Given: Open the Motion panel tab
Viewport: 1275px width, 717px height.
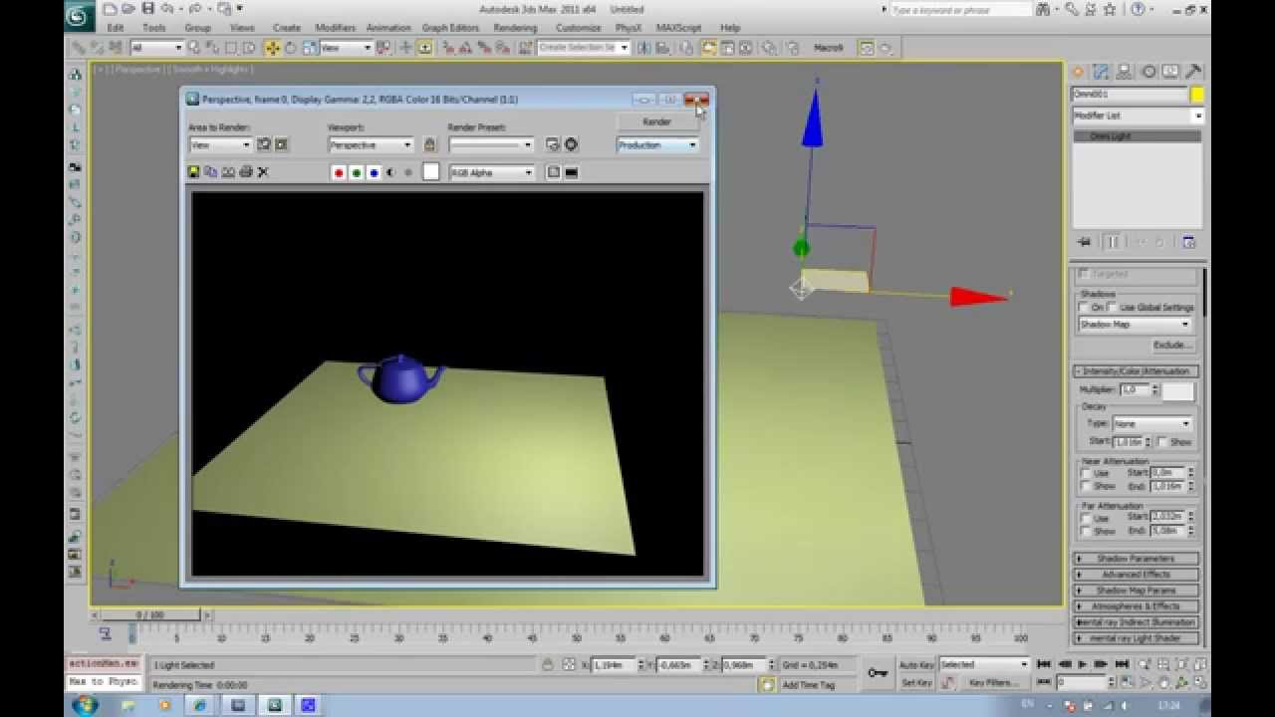Looking at the screenshot, I should point(1148,72).
